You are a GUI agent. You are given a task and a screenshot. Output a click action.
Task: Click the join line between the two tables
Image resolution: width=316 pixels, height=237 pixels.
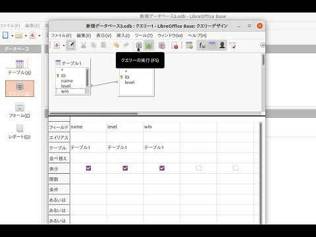point(105,84)
